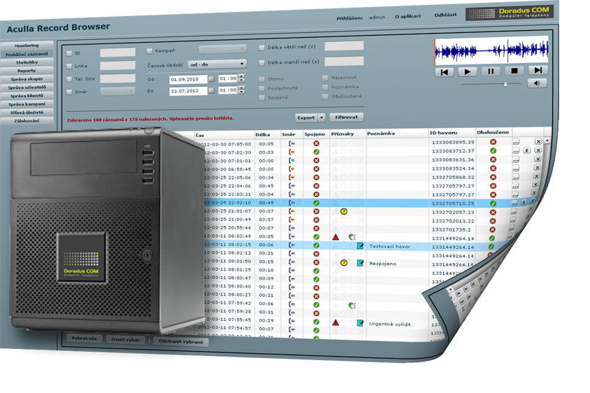Click E button on row 1333083712.37
The width and height of the screenshot is (590, 393).
click(x=527, y=150)
